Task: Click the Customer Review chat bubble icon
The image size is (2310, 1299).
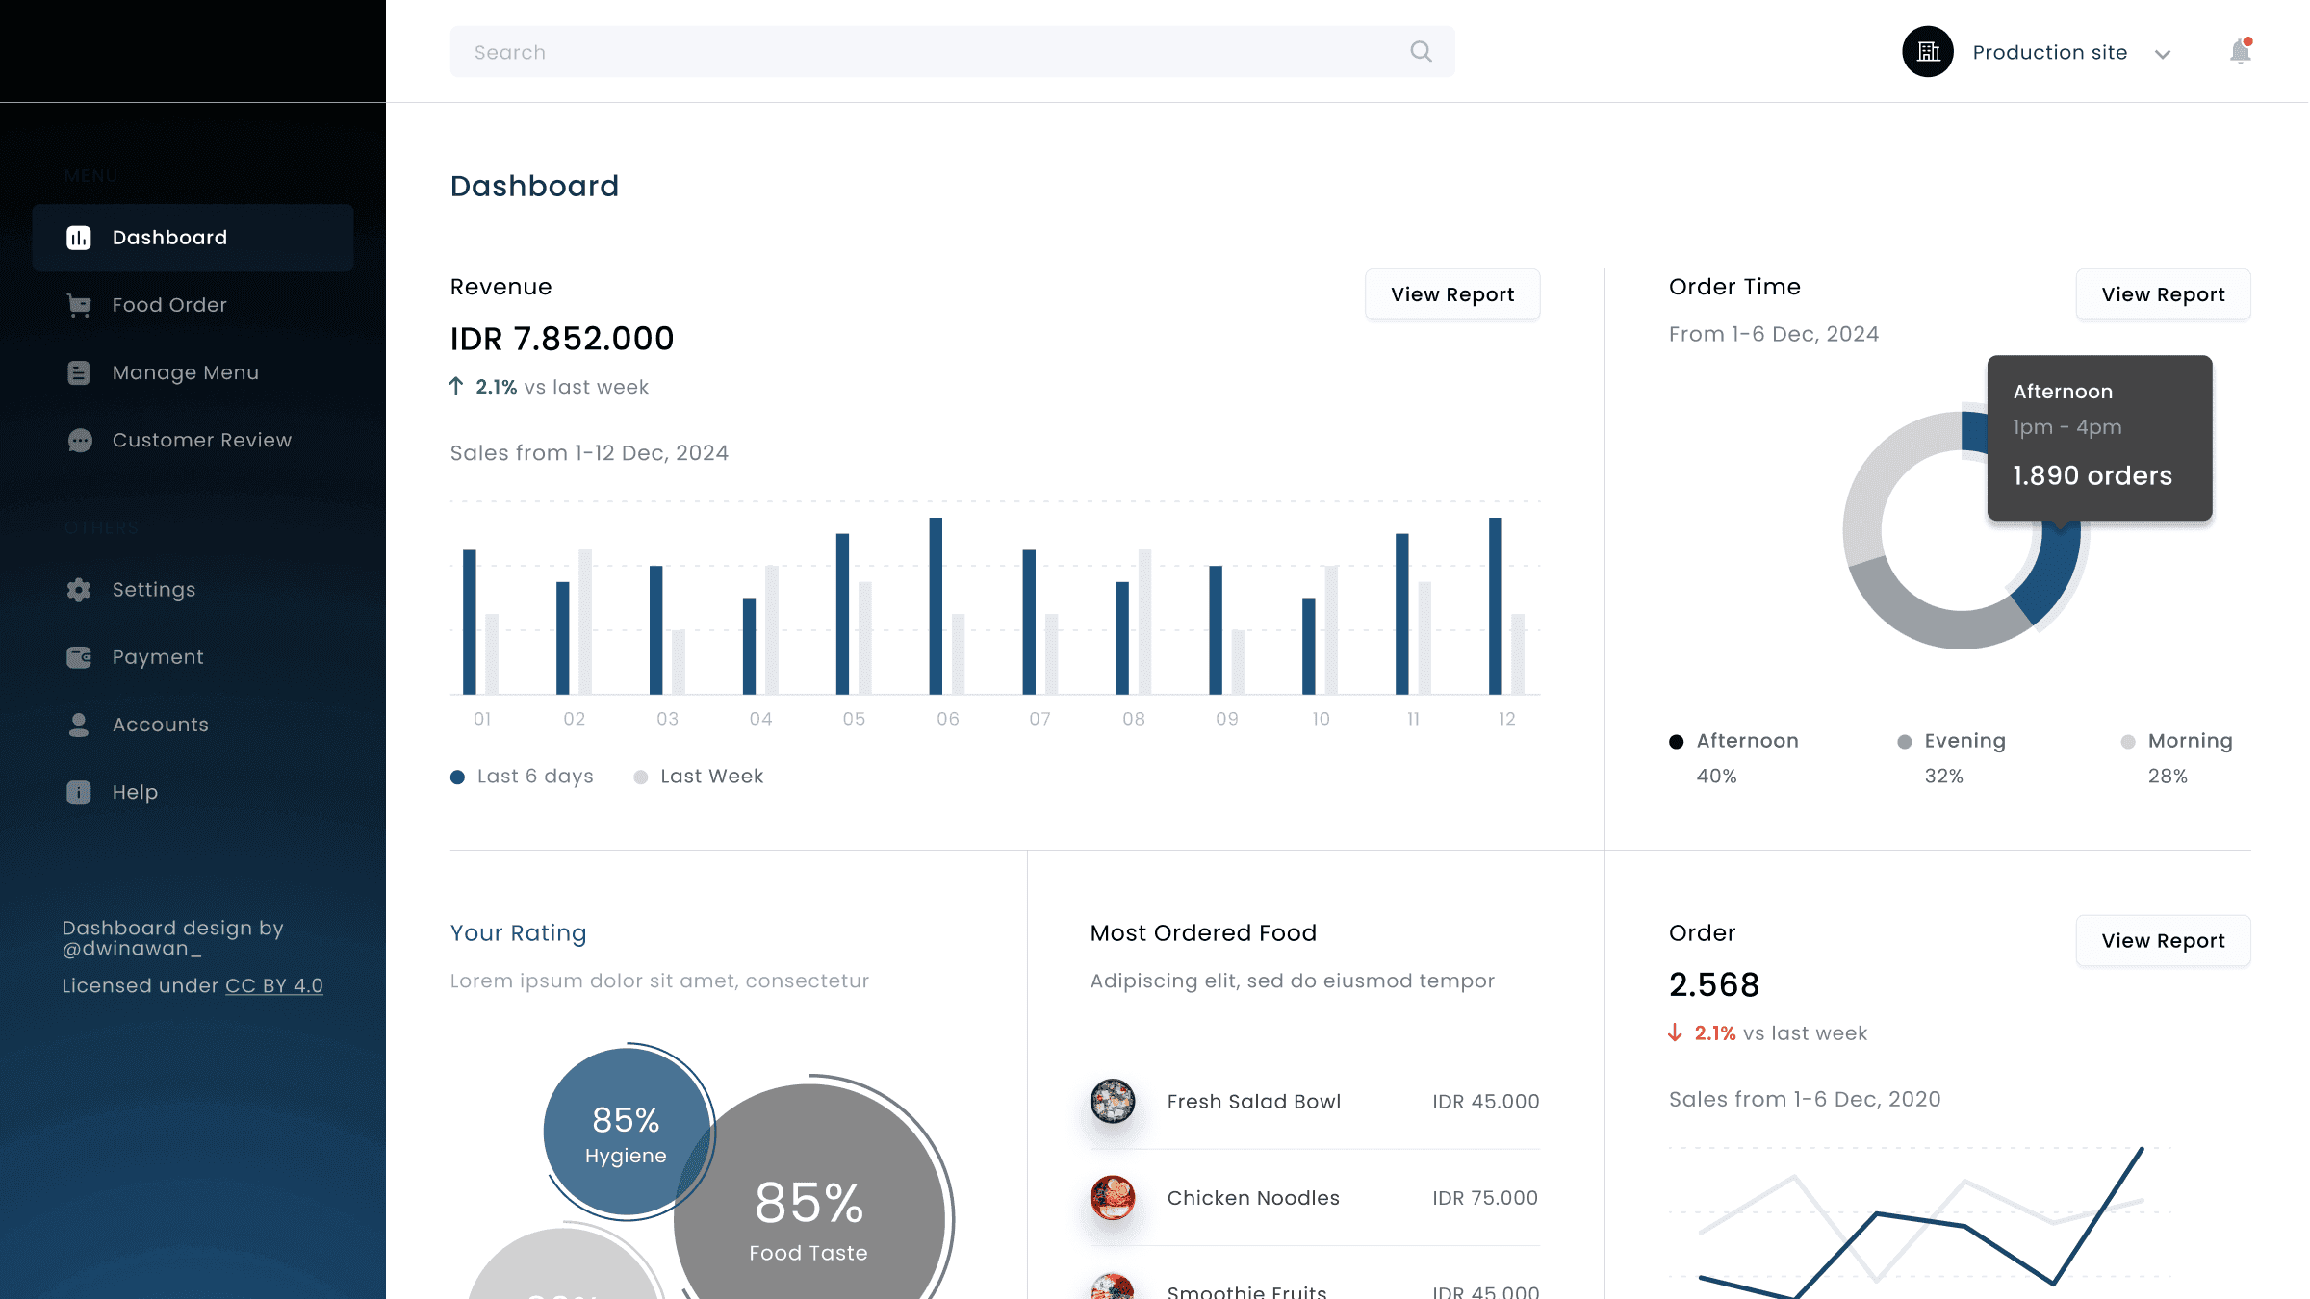Action: 79,440
